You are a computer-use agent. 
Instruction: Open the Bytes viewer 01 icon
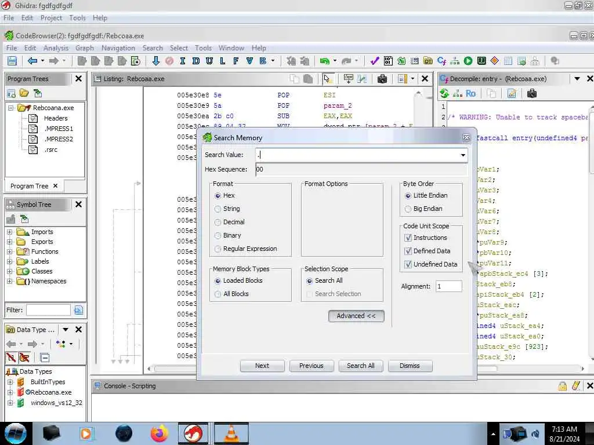(388, 61)
